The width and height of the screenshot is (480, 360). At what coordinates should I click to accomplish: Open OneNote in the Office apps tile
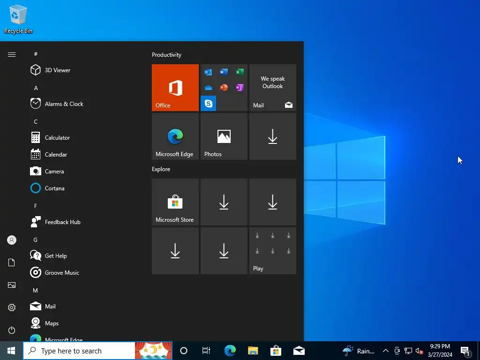click(240, 88)
